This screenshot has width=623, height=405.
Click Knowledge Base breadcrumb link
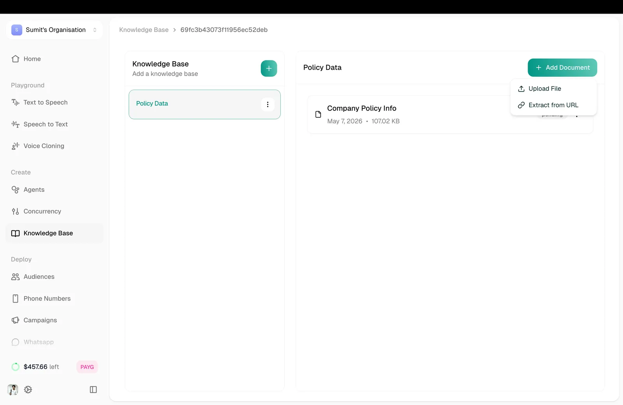144,30
